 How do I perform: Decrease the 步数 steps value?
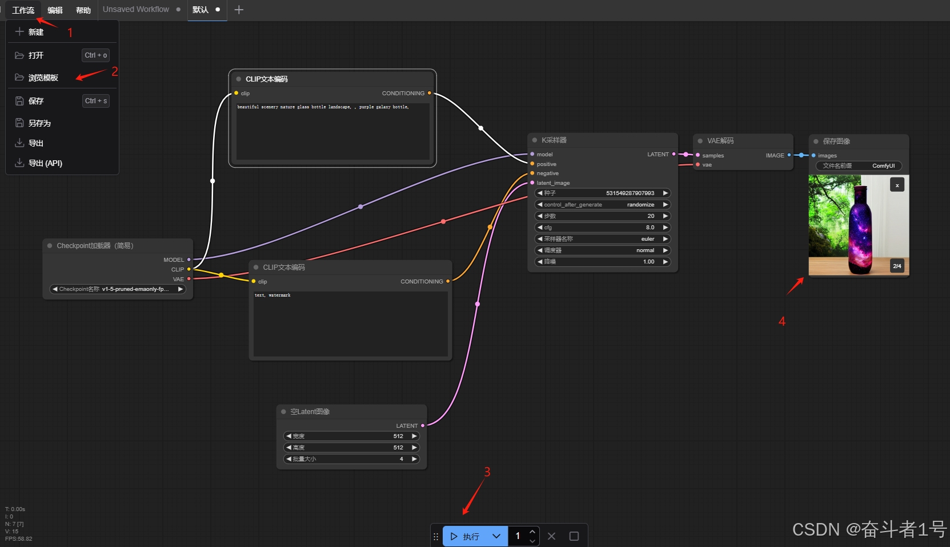[x=540, y=216]
